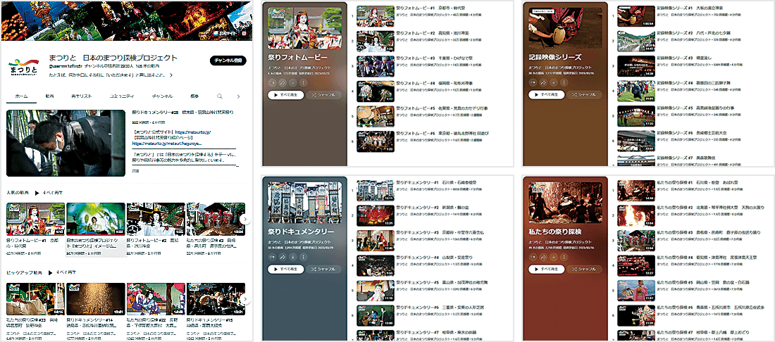Click download icon in 祭りフォトムービー playlist panel
The image size is (775, 342).
pos(293,82)
